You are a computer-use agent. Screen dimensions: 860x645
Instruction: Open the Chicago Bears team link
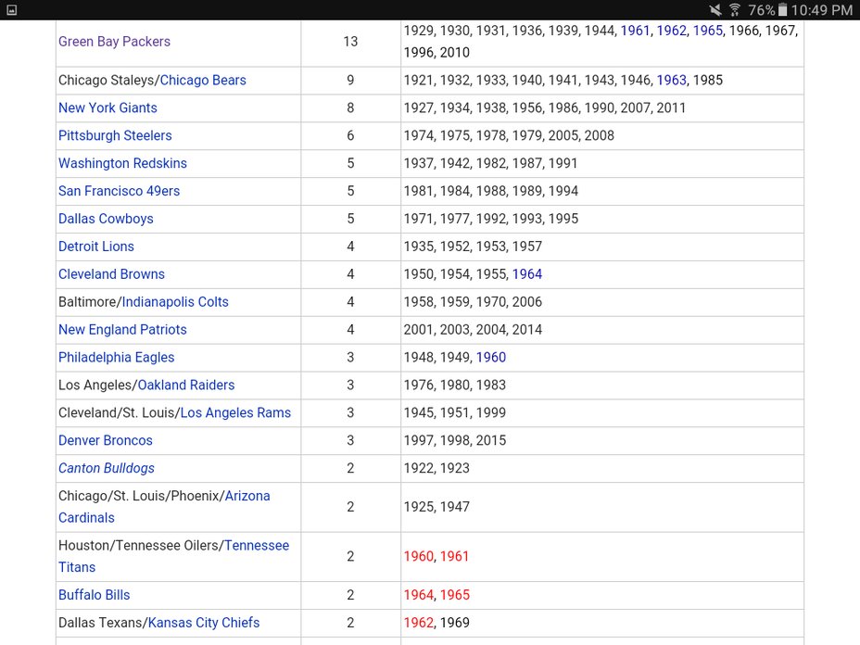point(203,81)
